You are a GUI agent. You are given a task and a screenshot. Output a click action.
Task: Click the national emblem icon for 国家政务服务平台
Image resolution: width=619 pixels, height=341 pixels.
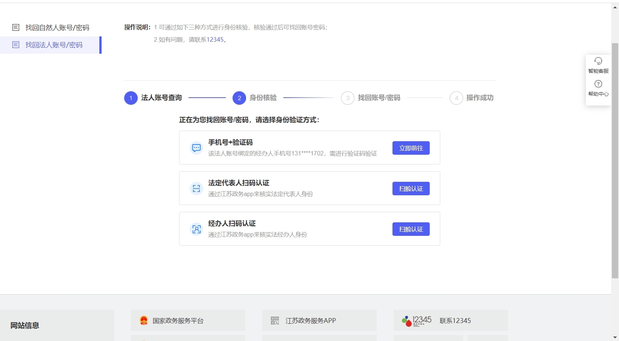(x=144, y=320)
